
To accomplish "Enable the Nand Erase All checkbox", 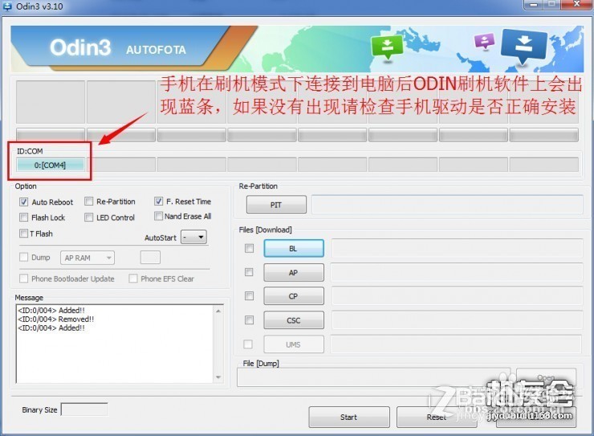I will (158, 216).
